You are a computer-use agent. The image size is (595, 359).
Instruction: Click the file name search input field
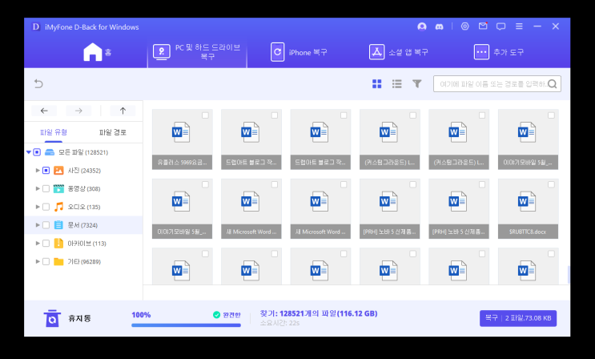492,84
